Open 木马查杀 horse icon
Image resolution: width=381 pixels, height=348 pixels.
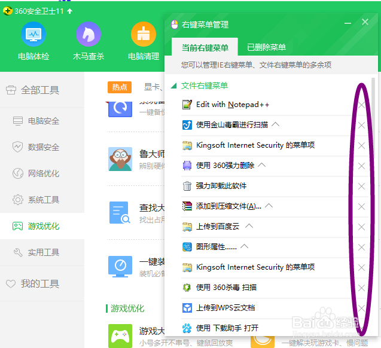click(x=89, y=34)
